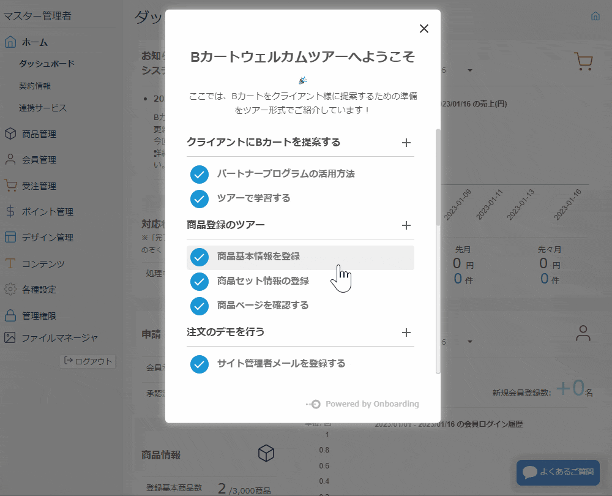This screenshot has width=612, height=496.
Task: Click the 2 /3,000商品 count
Action: (x=244, y=489)
